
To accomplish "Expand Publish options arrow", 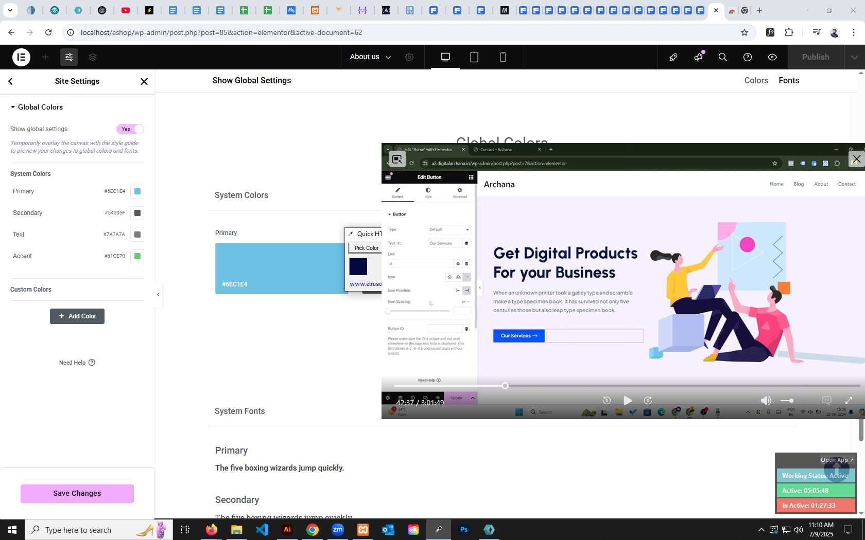I will (854, 57).
